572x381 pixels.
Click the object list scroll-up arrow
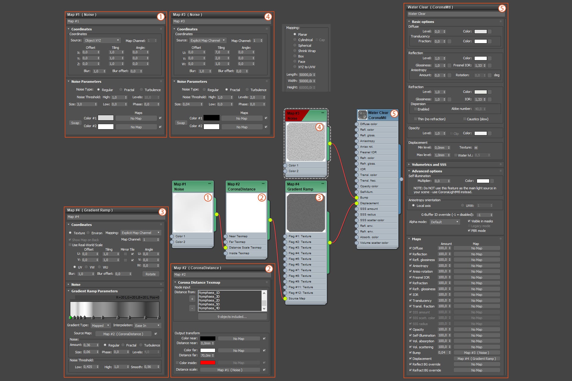pyautogui.click(x=264, y=293)
